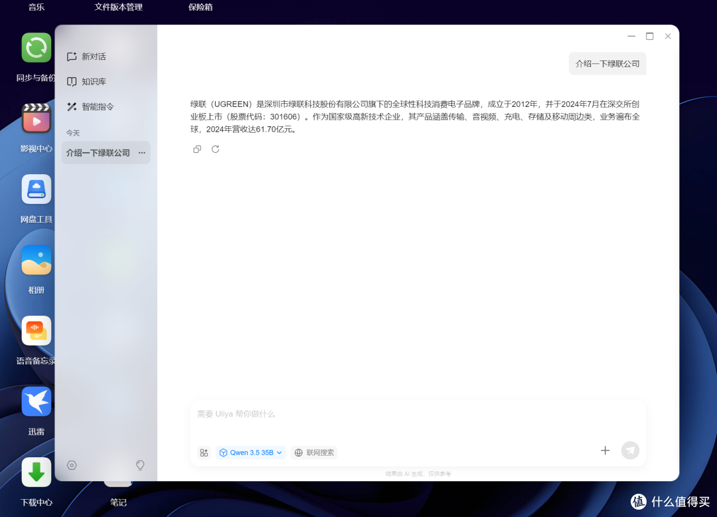Viewport: 717px width, 517px height.
Task: Launch the 语音备忘录 voice memo app
Action: (36, 330)
